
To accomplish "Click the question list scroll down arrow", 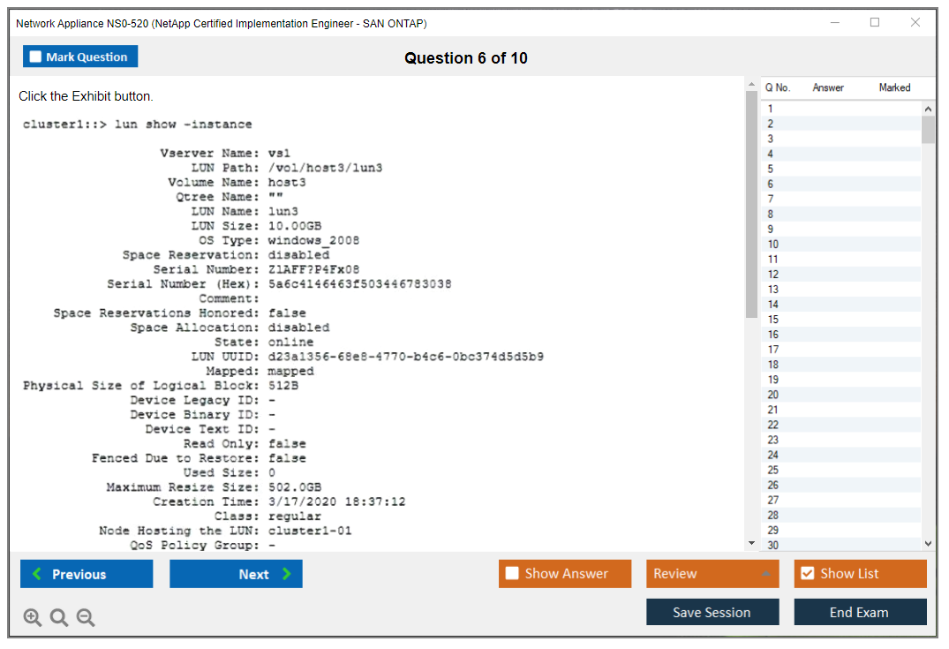I will click(x=928, y=544).
